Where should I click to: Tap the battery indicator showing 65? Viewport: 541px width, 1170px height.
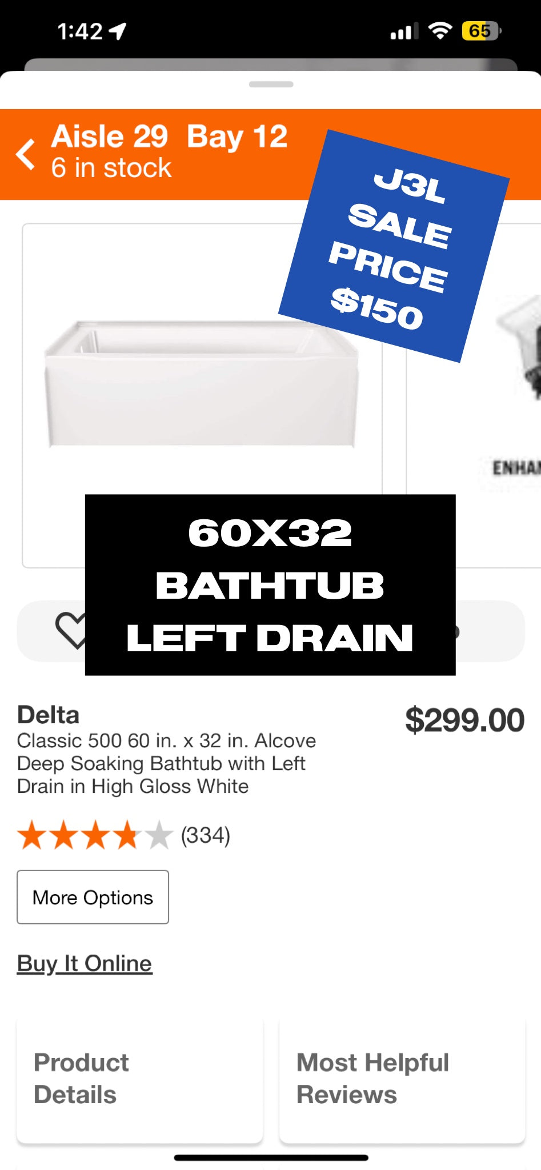click(x=482, y=31)
